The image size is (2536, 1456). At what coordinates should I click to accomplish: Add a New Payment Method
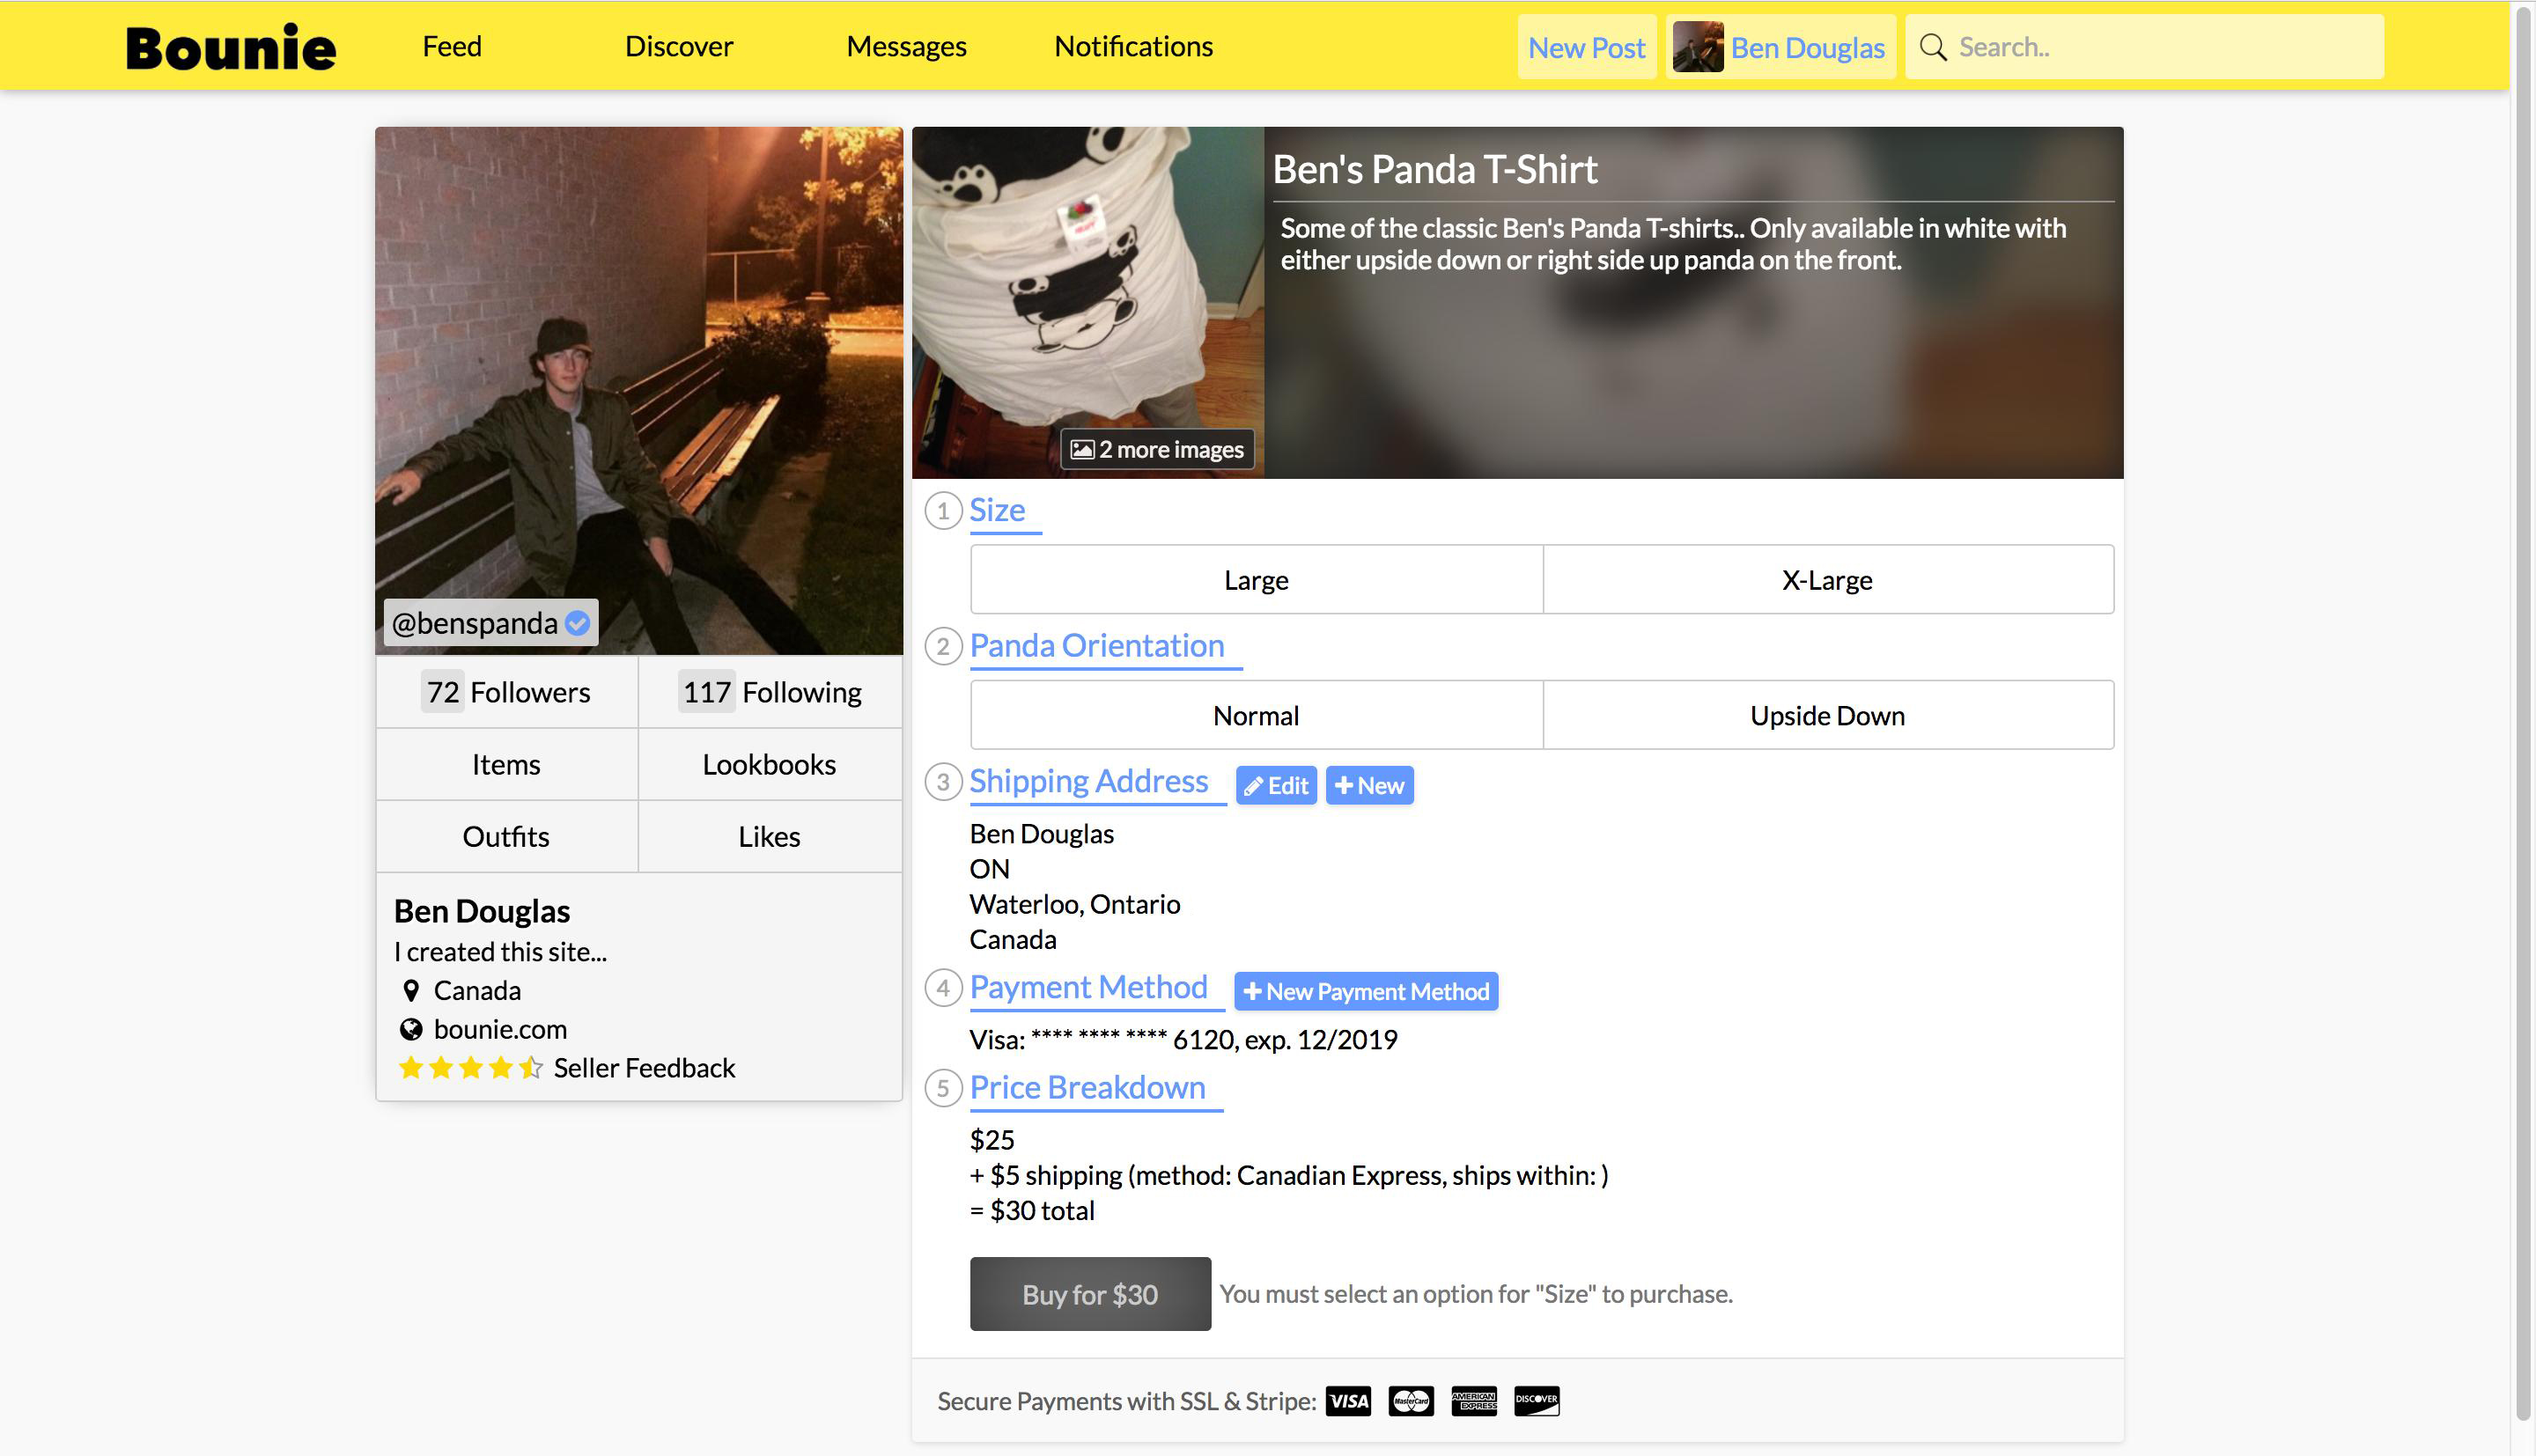coord(1366,991)
